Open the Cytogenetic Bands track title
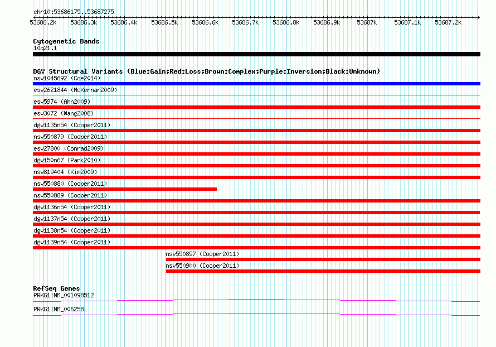Screen dimensions: 496x347 coord(66,41)
